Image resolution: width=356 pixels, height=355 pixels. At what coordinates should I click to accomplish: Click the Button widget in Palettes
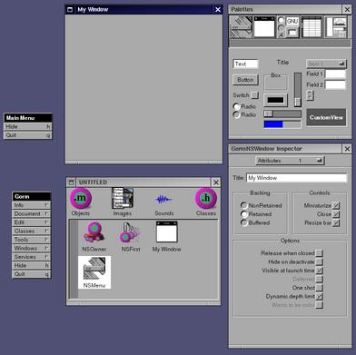pos(245,80)
